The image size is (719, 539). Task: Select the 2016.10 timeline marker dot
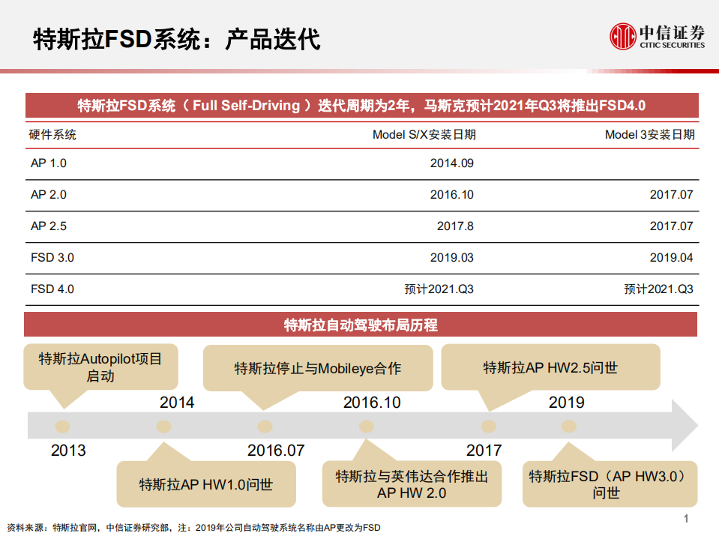[365, 425]
